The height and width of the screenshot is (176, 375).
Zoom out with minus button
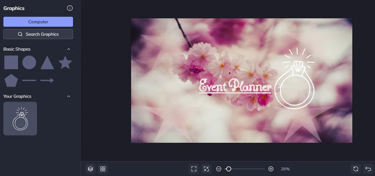(219, 169)
